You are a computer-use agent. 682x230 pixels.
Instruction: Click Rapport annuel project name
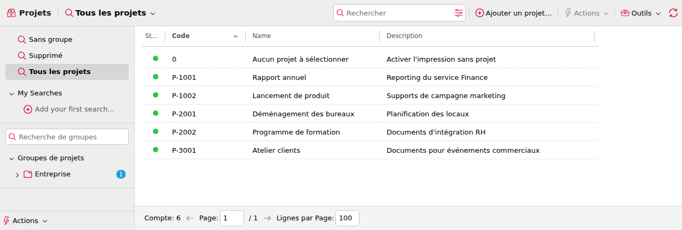click(x=279, y=77)
